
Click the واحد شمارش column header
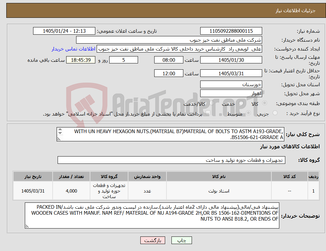pos(147,177)
